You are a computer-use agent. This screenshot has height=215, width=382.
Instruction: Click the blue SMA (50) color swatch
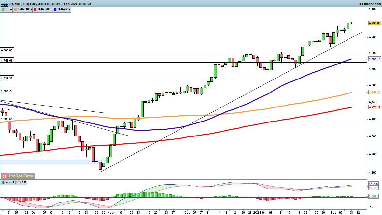55,9
